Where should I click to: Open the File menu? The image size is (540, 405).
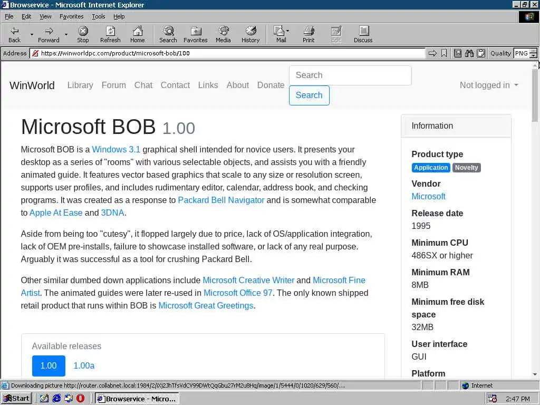pos(9,16)
